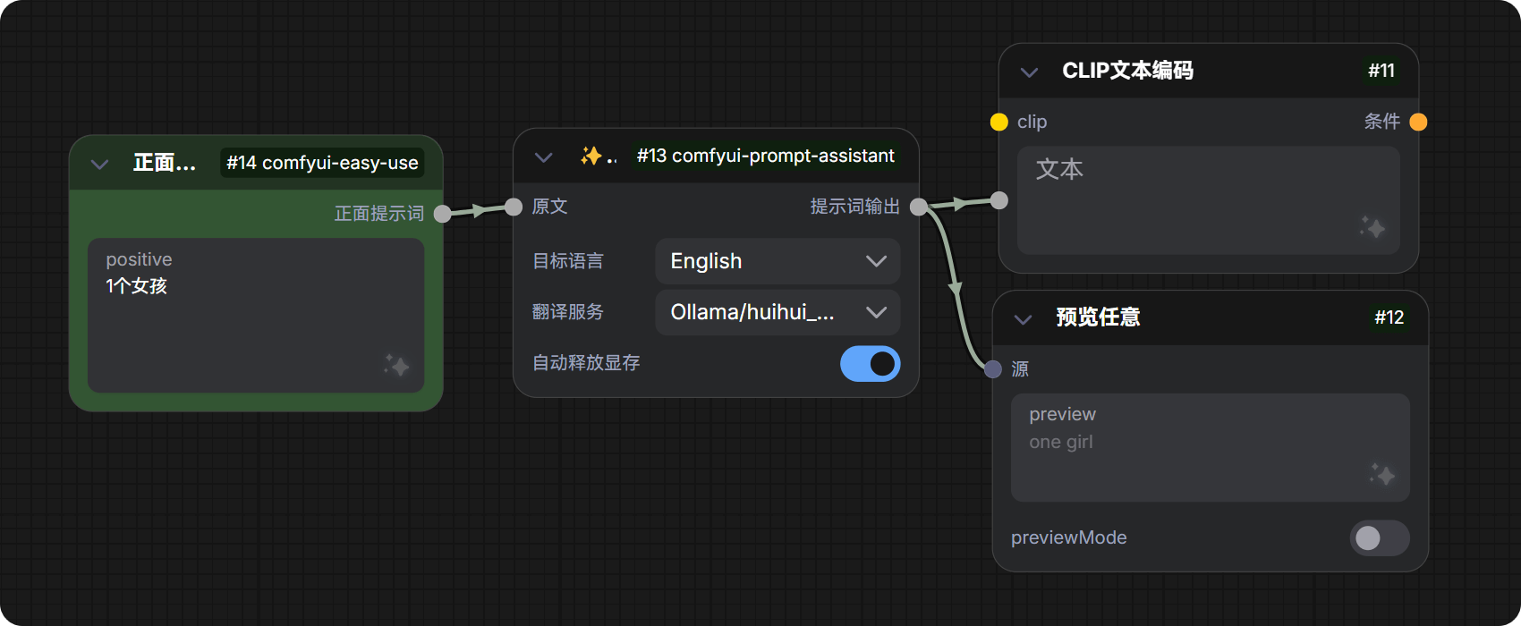Open the 翻译服务 Ollama dropdown
Viewport: 1521px width, 626px height.
coord(777,312)
